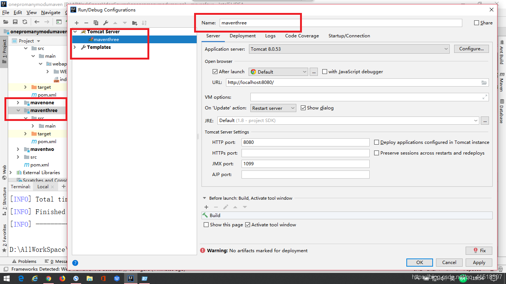Save all icon in main toolbar

coord(15,22)
